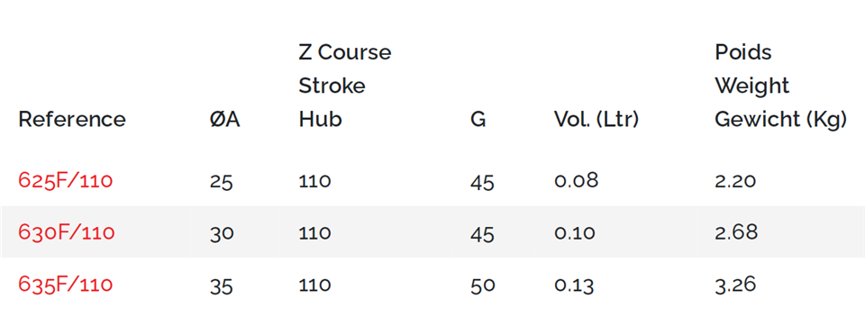Click the Z Course Stroke Hub header
This screenshot has height=326, width=865.
tap(345, 86)
